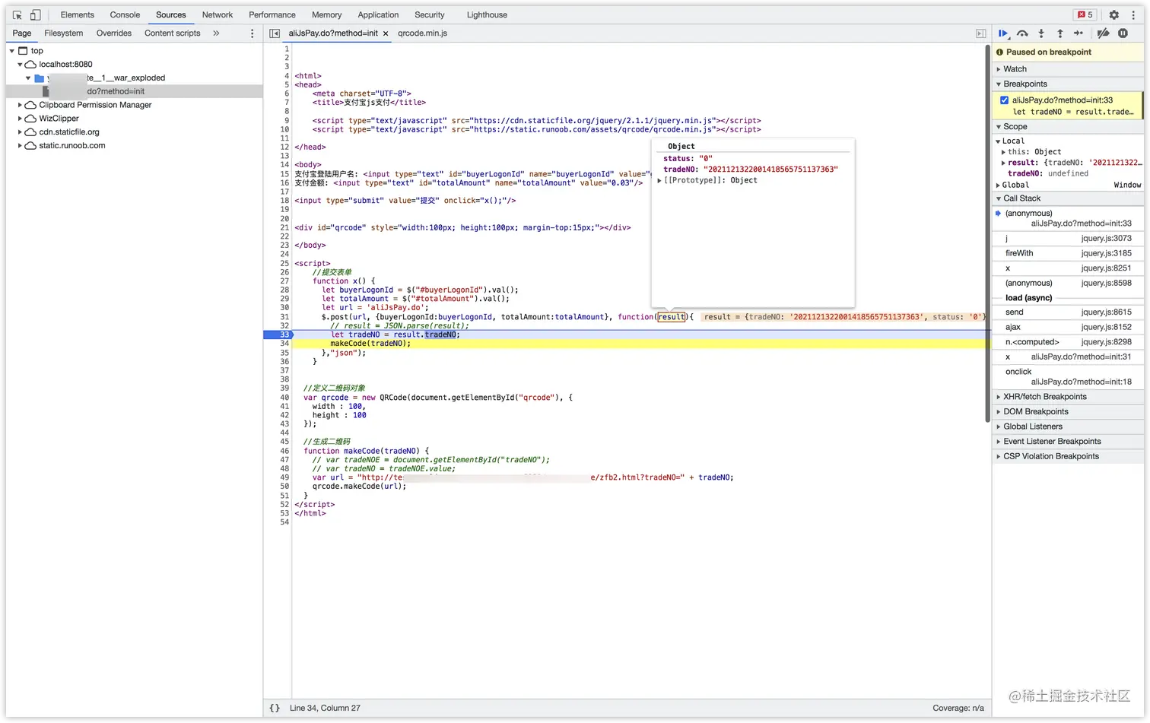This screenshot has width=1150, height=723.
Task: Open navigator pane more options menu
Action: click(253, 33)
